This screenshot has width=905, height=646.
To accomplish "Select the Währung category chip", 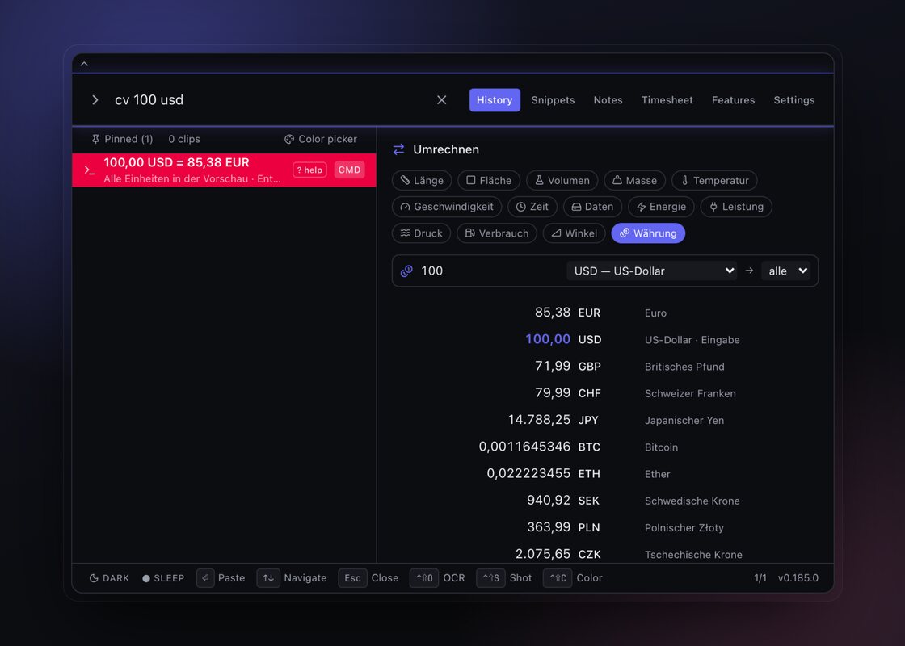I will coord(648,233).
